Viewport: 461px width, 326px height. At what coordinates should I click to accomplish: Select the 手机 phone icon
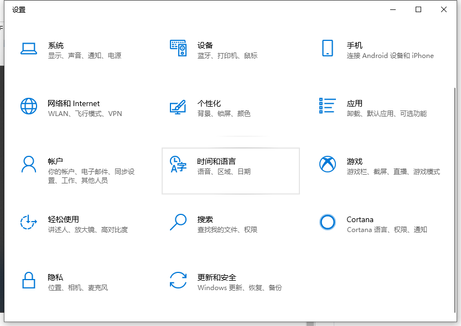[328, 49]
